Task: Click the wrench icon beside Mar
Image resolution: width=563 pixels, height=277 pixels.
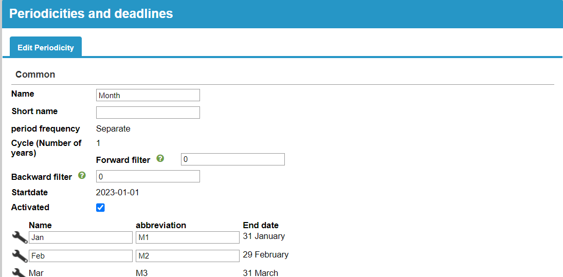Action: (x=20, y=273)
